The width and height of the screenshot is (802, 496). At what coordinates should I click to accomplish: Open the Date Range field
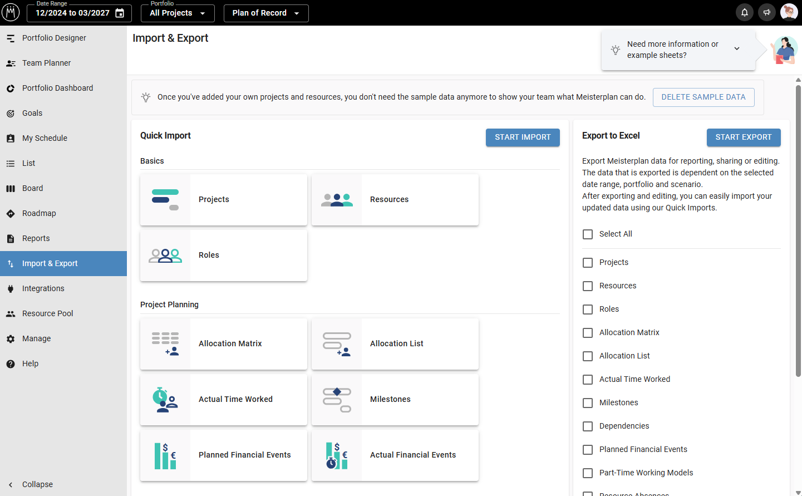79,13
